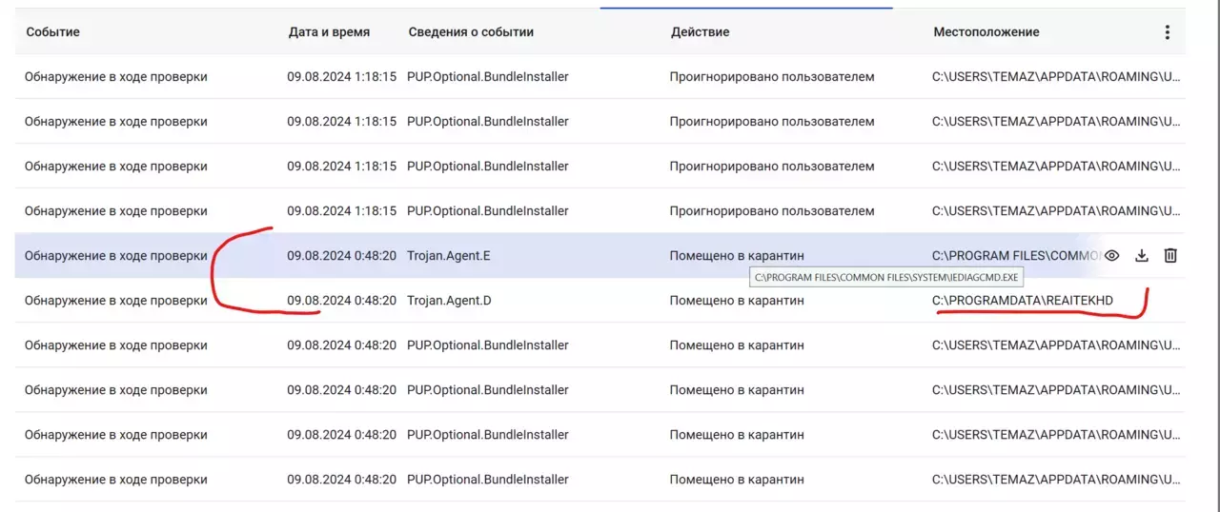
Task: Click the Местоположение column header
Action: [986, 32]
